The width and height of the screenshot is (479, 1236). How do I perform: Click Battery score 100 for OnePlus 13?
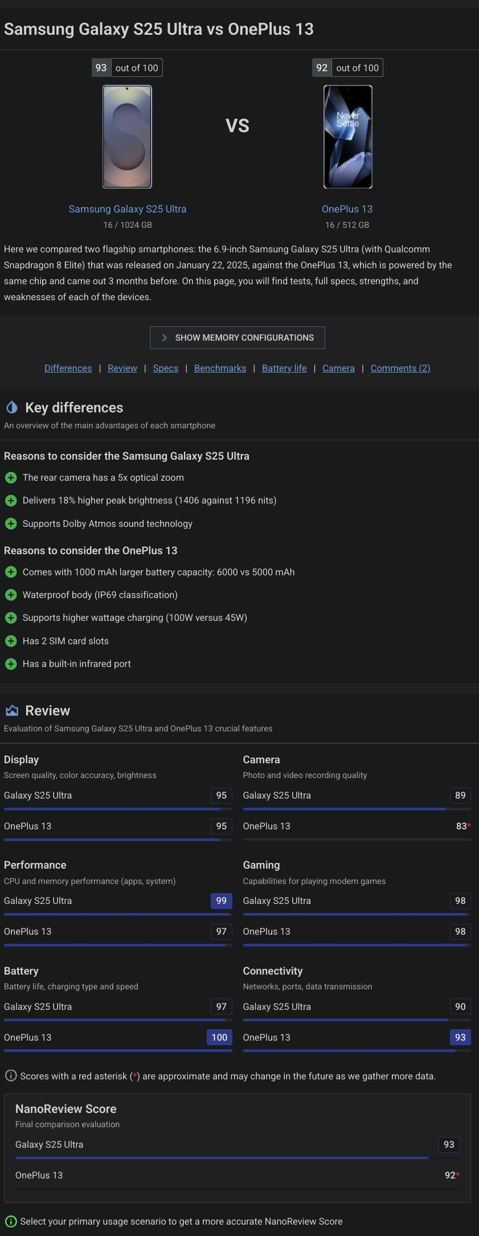219,1037
